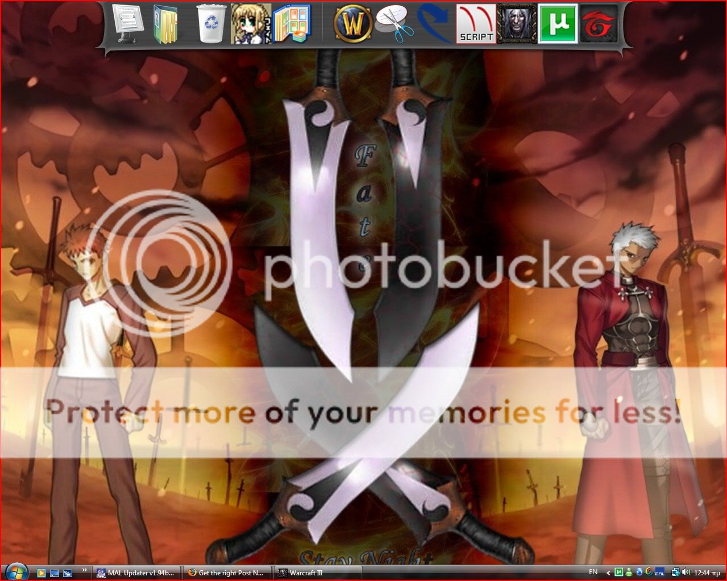Open uTorrent from the top dock

[558, 24]
